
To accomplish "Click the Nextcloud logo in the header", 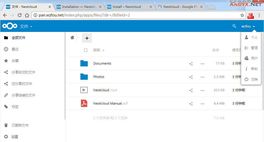I will pos(10,26).
